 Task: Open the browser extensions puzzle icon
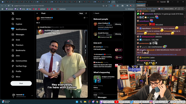pos(117,6)
